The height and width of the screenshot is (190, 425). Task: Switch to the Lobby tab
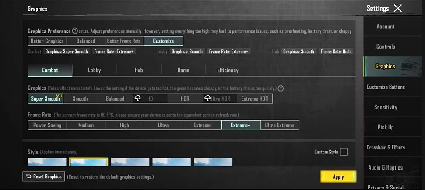tap(95, 70)
